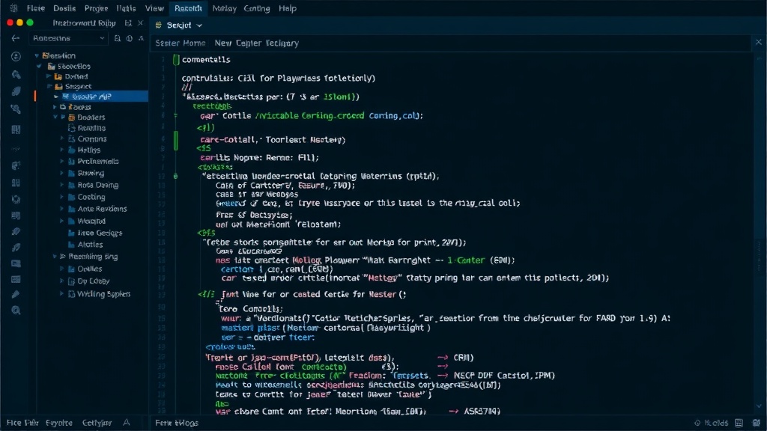Viewport: 767px width, 431px height.
Task: Click the pencil icon in activity bar
Action: [16, 294]
